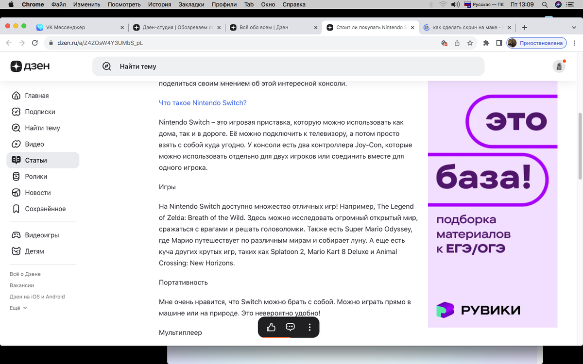The image size is (583, 364).
Task: Share the page via toolbar icon
Action: point(457,43)
